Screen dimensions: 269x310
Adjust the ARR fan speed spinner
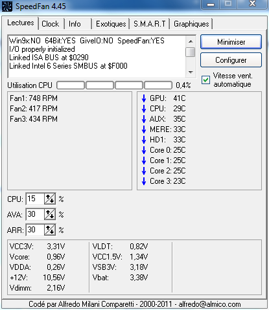point(50,230)
